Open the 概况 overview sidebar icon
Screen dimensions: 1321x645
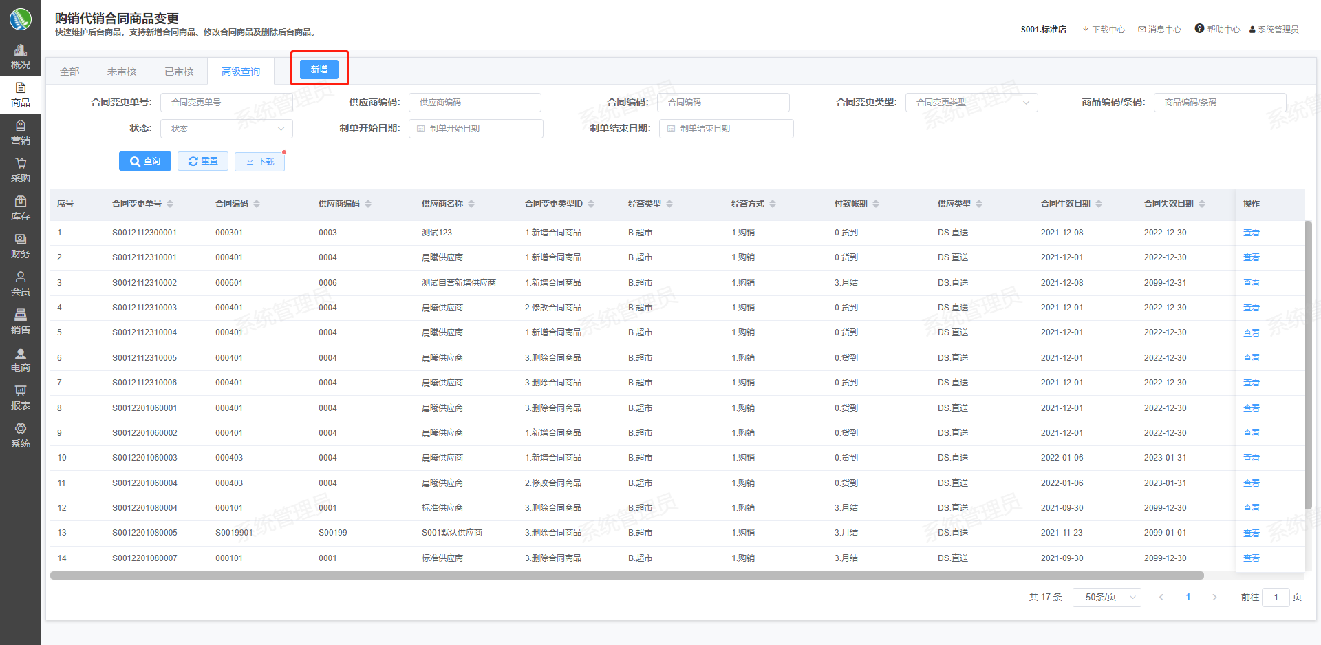21,51
